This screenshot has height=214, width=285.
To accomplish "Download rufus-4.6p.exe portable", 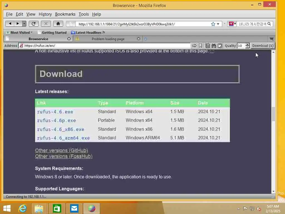I will point(56,120).
